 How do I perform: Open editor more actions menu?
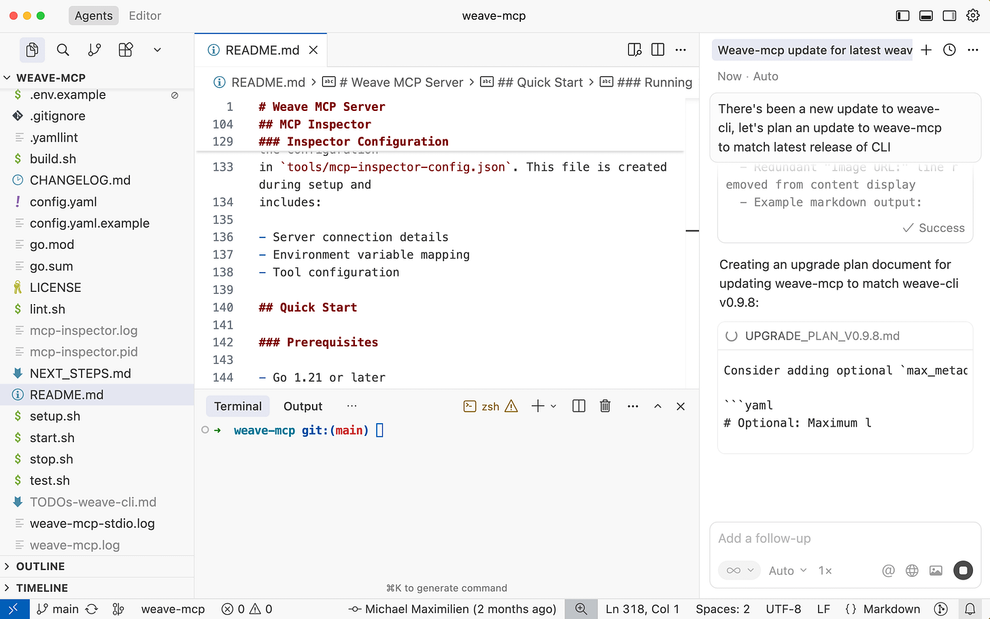pos(681,50)
